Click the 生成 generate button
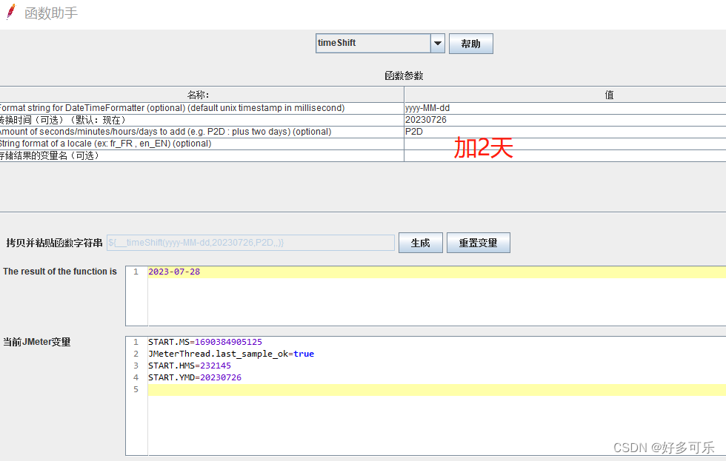726x461 pixels. [x=421, y=243]
